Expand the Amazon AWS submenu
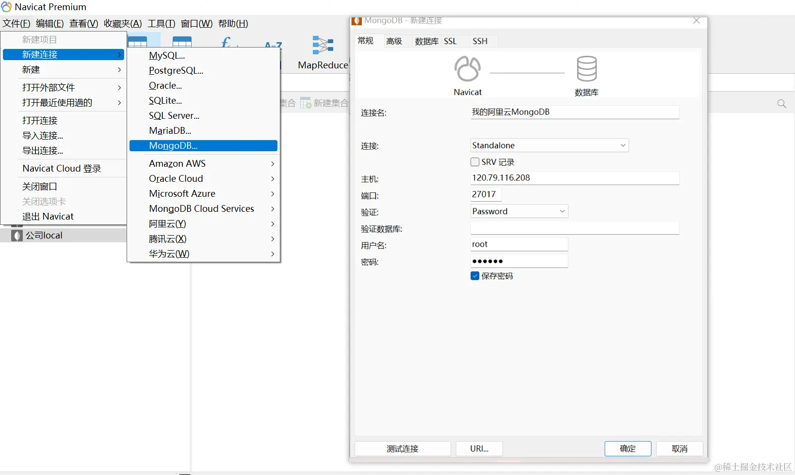 203,164
